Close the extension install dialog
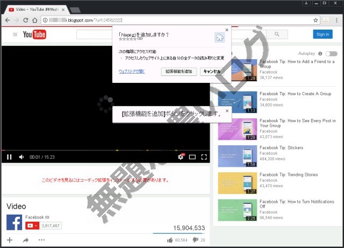Image resolution: width=344 pixels, height=248 pixels. 227,30
